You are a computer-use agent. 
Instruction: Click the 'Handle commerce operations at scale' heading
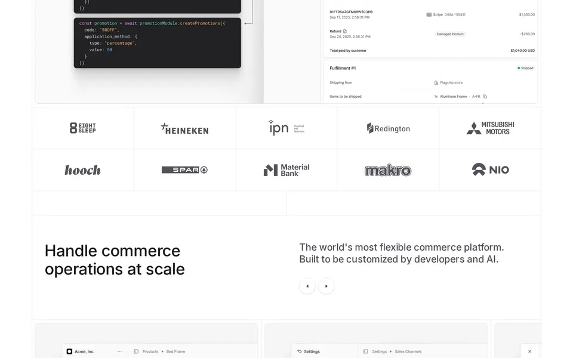click(x=115, y=260)
